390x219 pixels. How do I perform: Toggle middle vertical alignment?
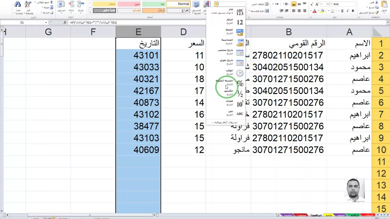coord(299,4)
